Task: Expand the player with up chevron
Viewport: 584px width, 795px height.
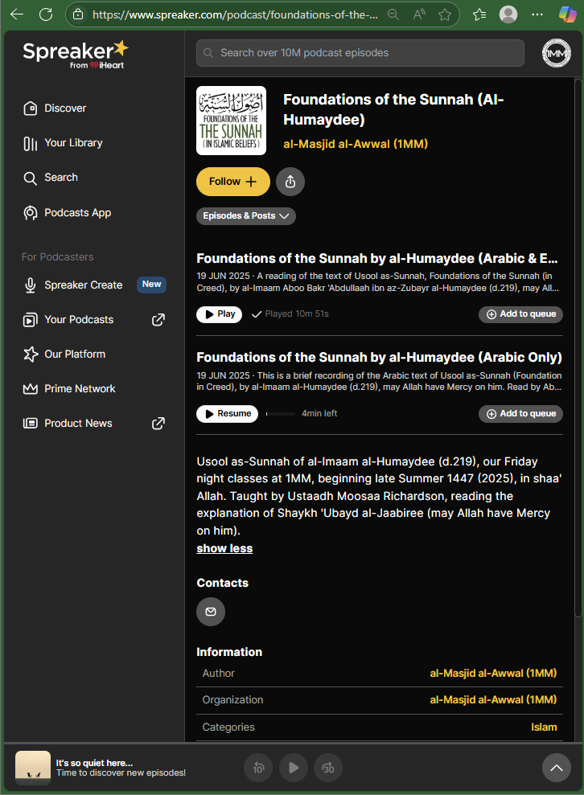Action: click(x=557, y=768)
